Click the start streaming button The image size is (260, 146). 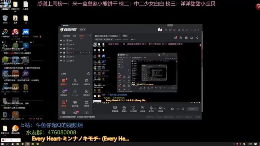coord(193,109)
